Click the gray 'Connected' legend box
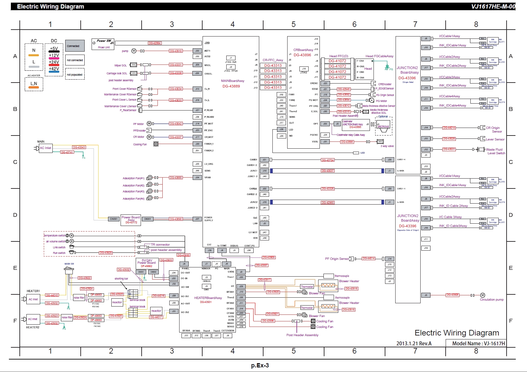The image size is (527, 372). pos(75,46)
